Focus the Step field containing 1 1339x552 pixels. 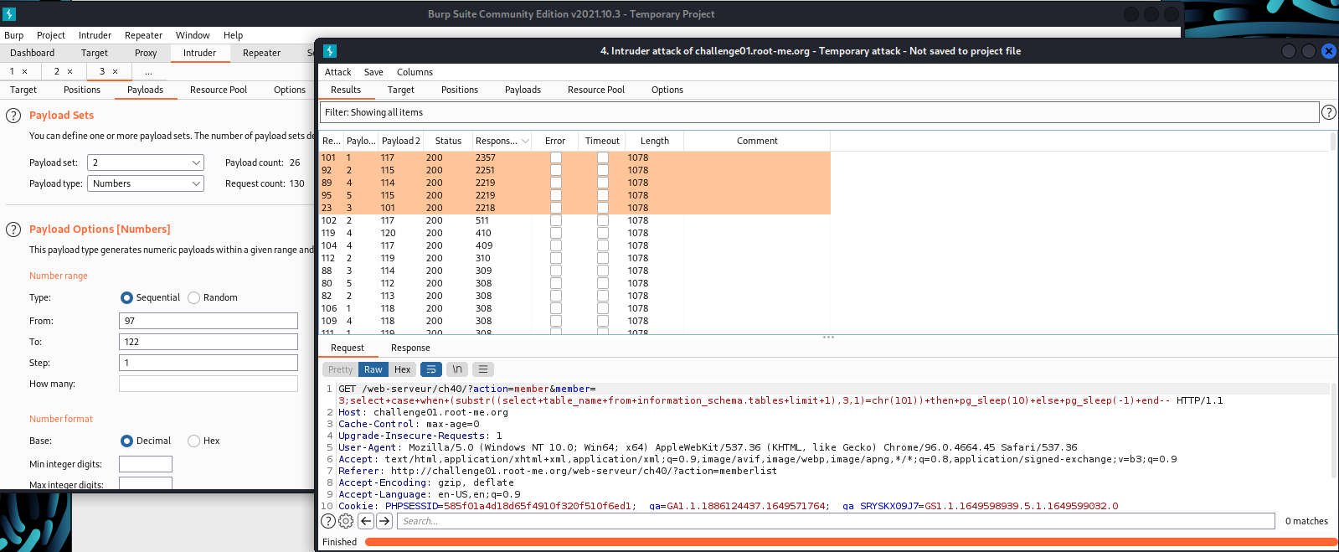click(x=209, y=363)
